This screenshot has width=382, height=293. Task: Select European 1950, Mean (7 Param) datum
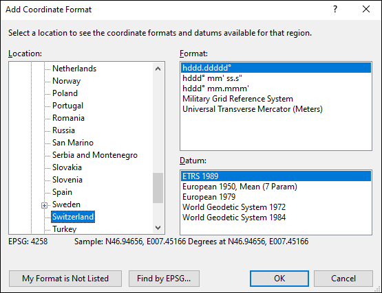[x=276, y=187]
